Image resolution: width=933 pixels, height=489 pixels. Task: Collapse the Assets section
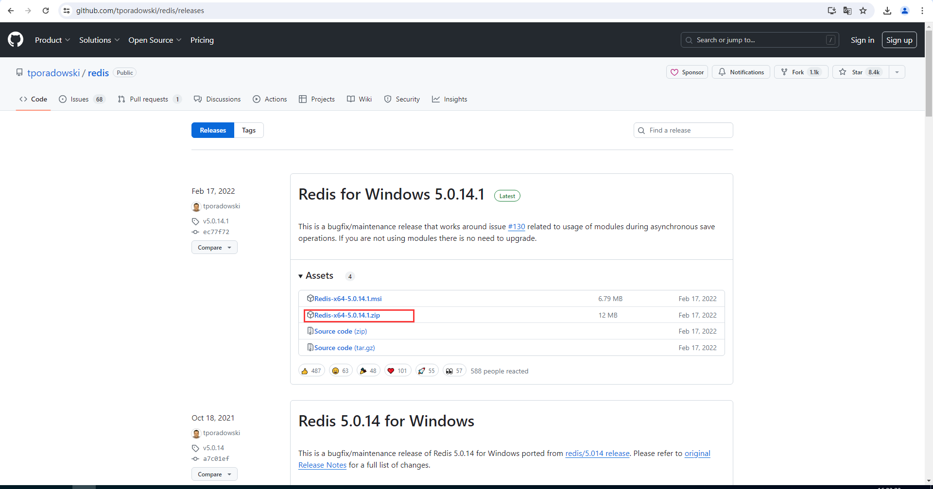point(316,276)
